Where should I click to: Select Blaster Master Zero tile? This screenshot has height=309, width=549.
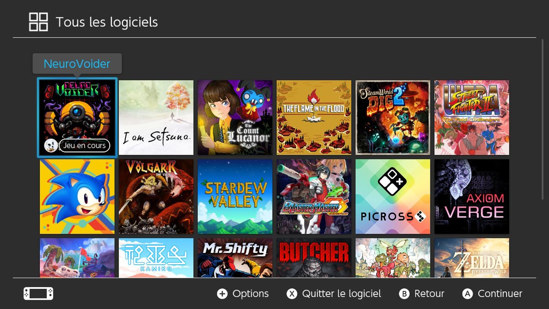coord(314,197)
